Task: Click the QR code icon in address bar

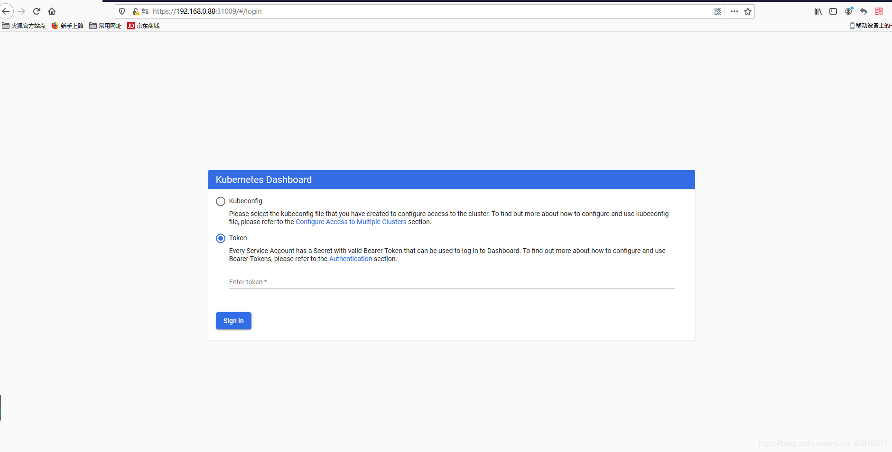Action: pos(718,11)
